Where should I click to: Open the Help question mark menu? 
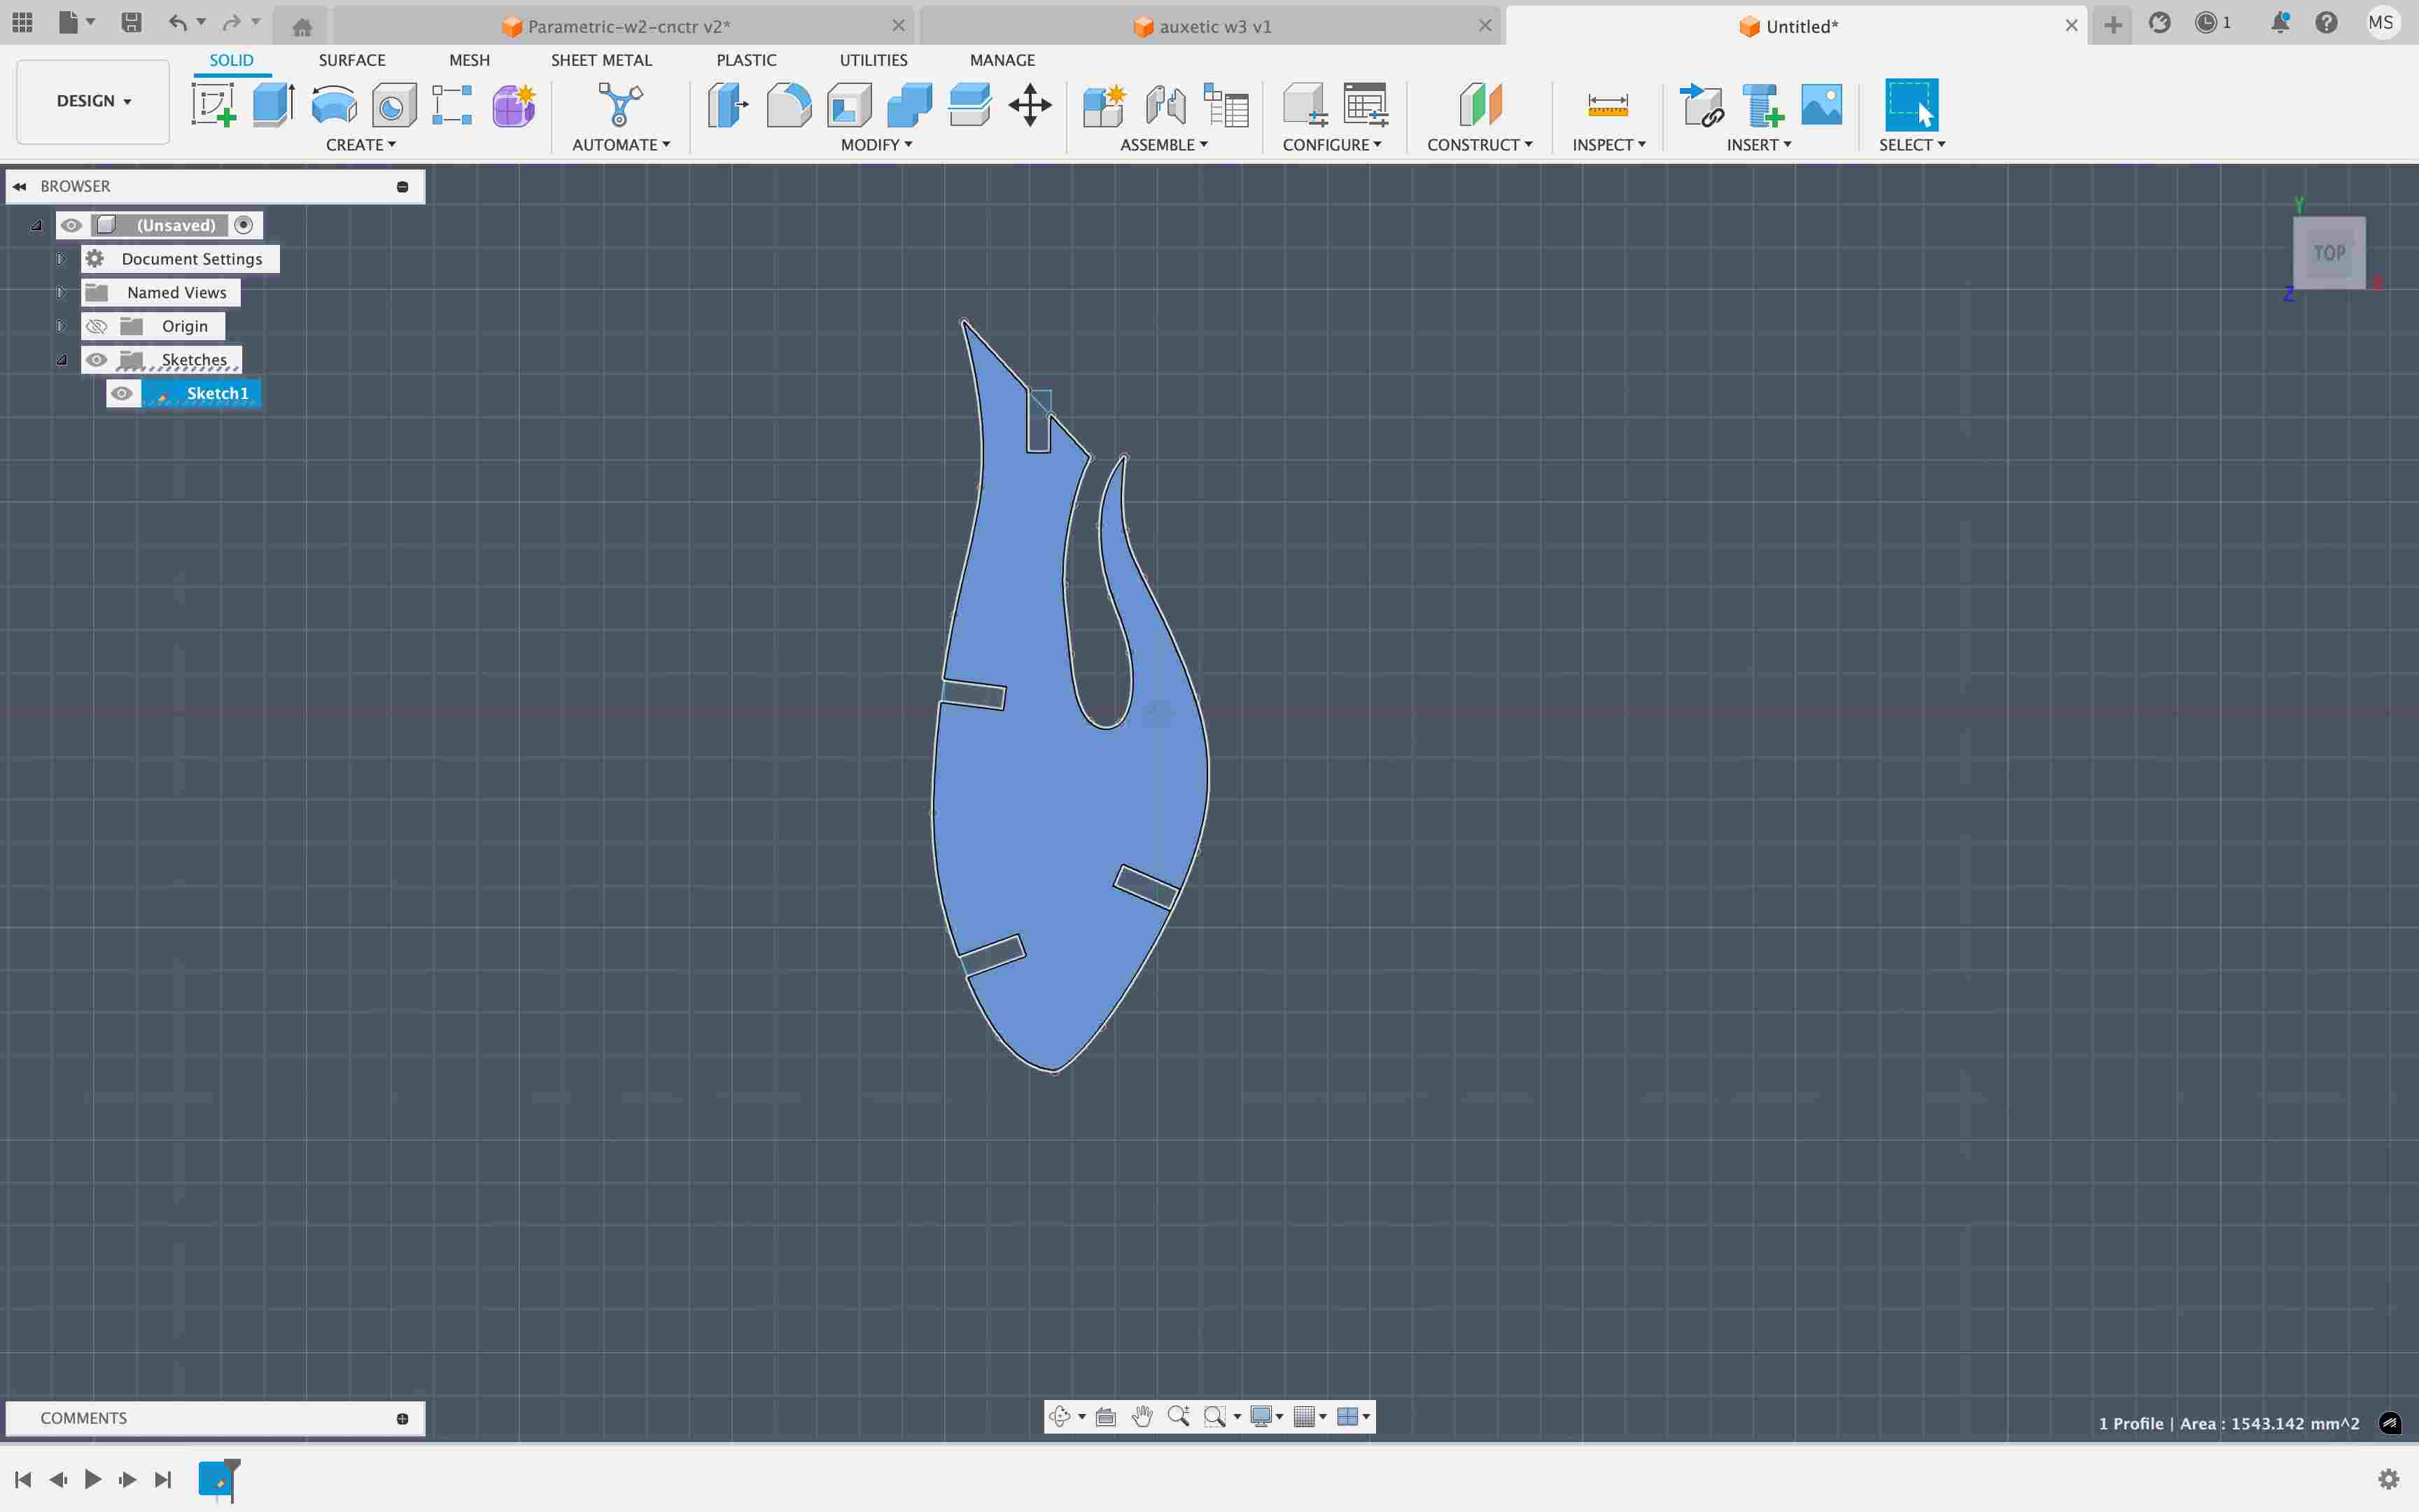tap(2326, 23)
